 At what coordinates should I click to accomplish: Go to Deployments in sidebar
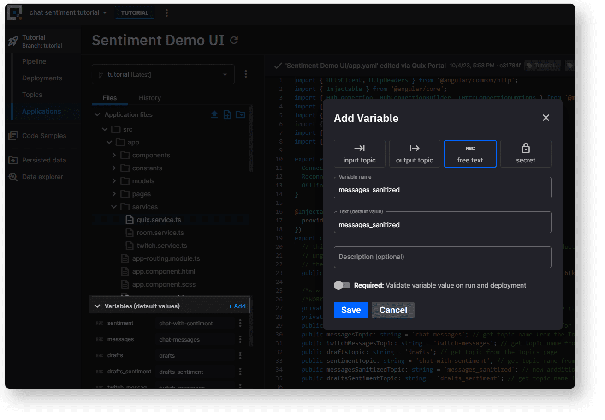(x=42, y=78)
